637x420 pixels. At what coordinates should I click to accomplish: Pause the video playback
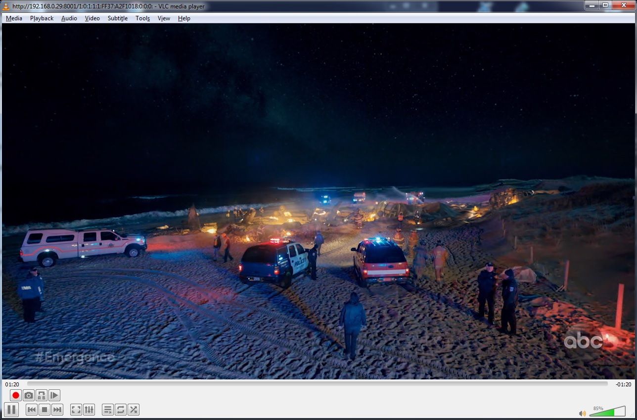point(12,410)
